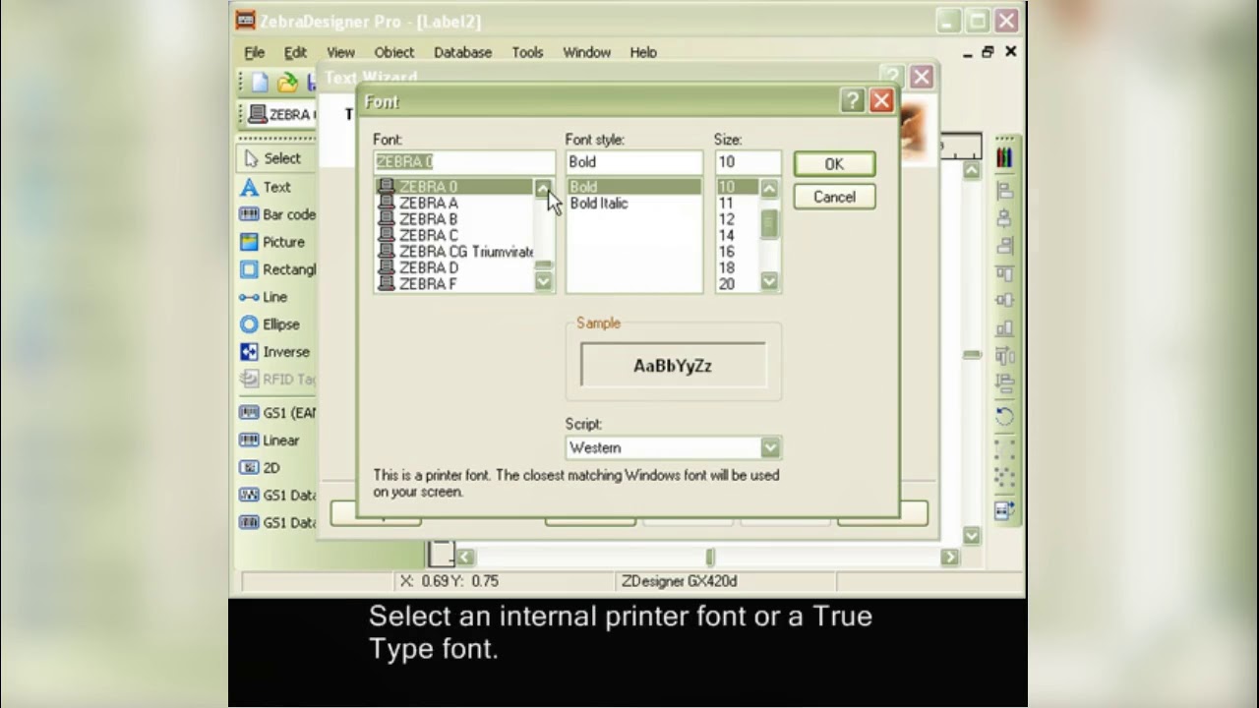Pick the Text tool in toolbox

coord(266,187)
